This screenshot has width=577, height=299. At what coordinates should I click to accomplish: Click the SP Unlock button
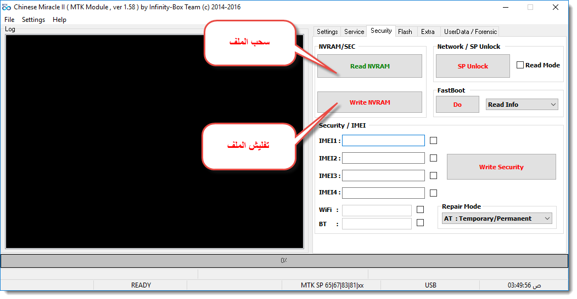pos(473,66)
